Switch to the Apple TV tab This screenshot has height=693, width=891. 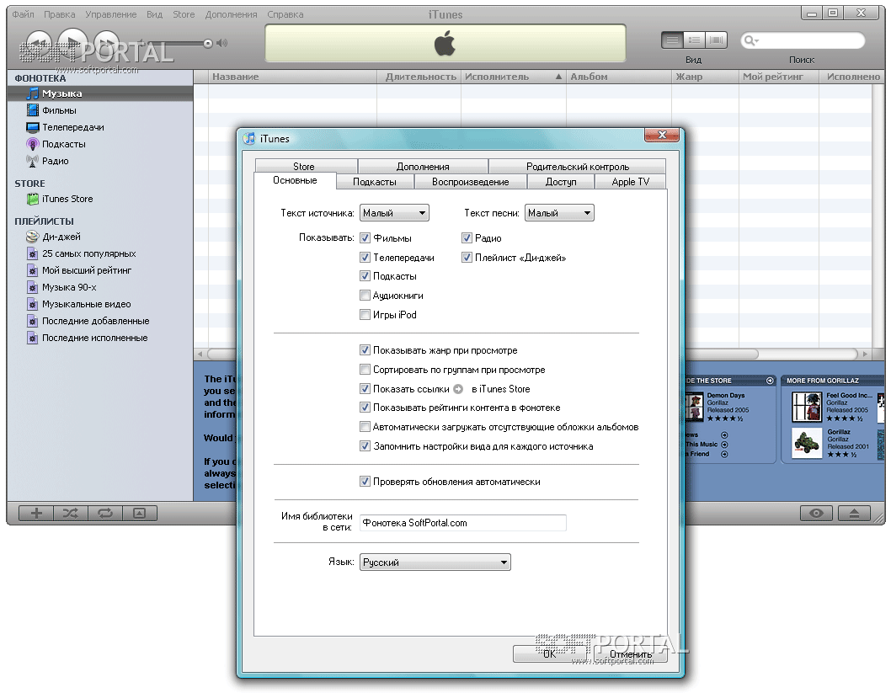click(630, 182)
